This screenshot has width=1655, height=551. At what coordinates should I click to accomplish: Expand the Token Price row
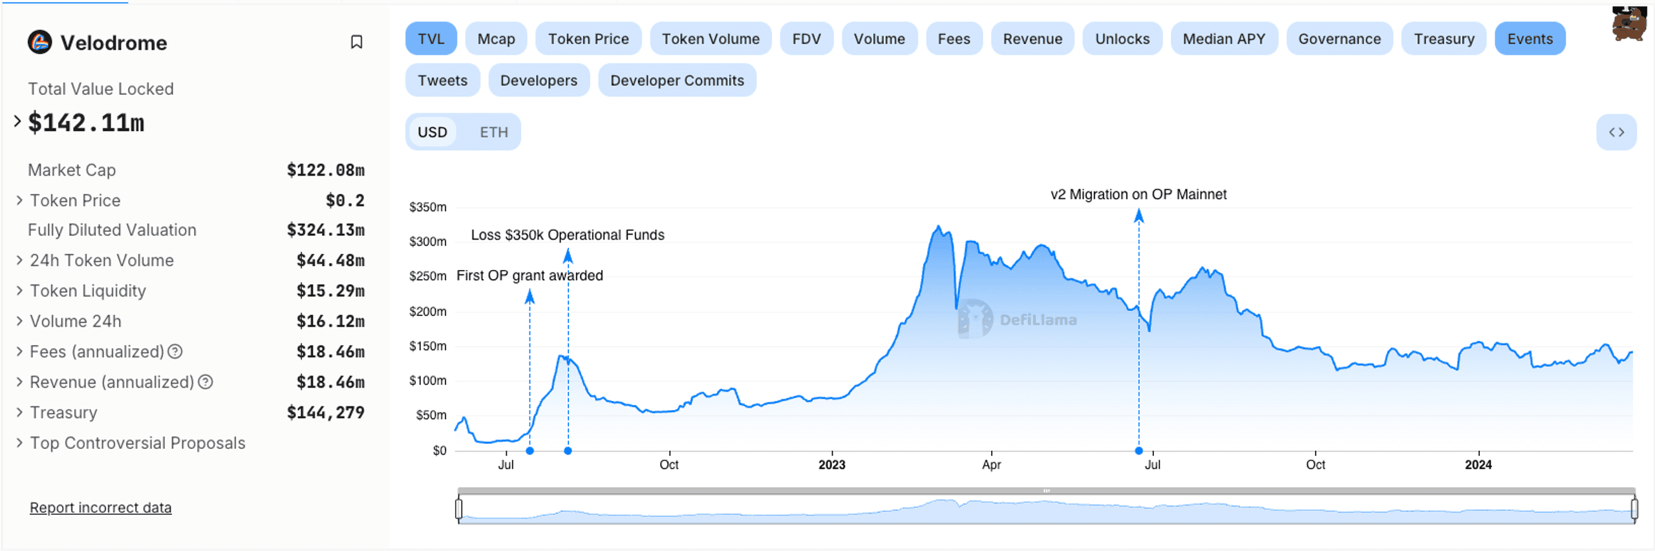[19, 200]
